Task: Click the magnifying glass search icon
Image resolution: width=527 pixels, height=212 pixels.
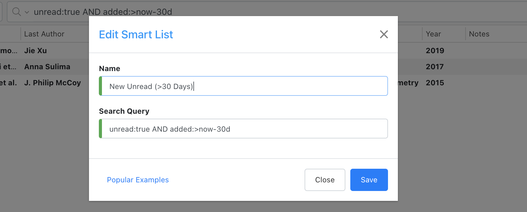Action: tap(16, 11)
